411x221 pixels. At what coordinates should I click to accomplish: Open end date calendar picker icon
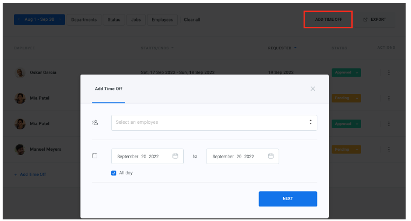point(271,156)
